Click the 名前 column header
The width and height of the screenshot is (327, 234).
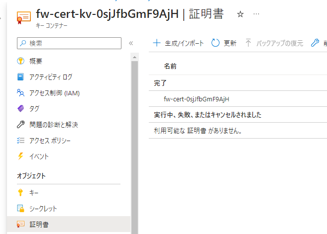pyautogui.click(x=170, y=66)
